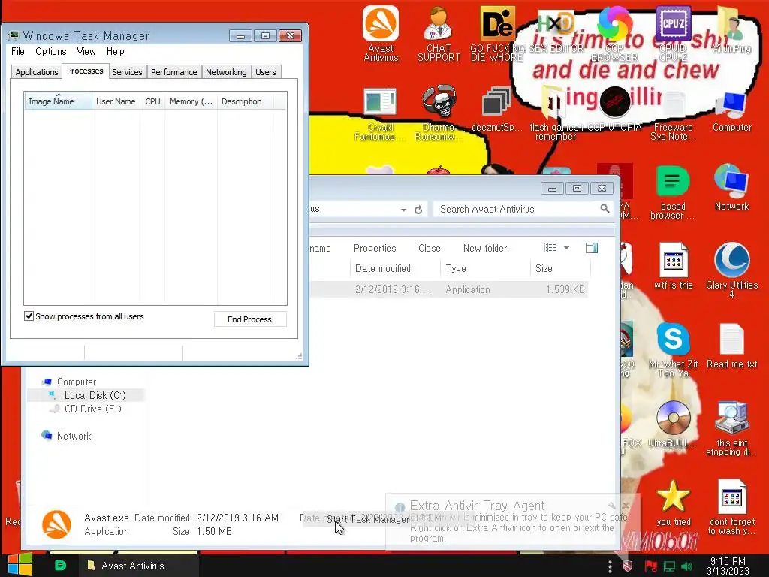The height and width of the screenshot is (577, 769).
Task: Change view using Explorer view icon
Action: [550, 248]
